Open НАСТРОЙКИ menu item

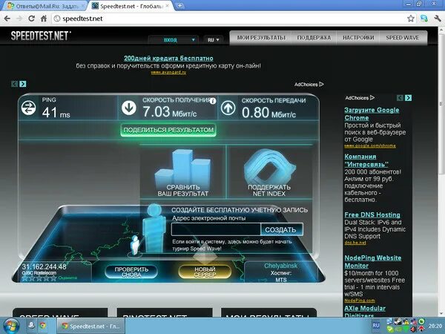[x=358, y=38]
